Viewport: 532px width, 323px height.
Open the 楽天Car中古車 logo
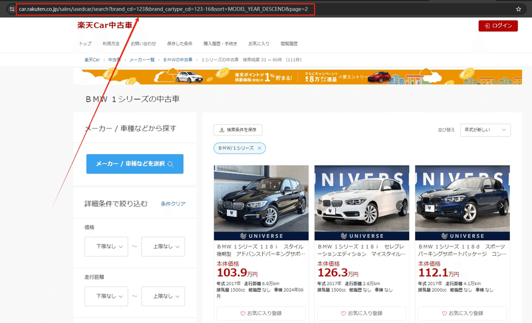(x=104, y=25)
